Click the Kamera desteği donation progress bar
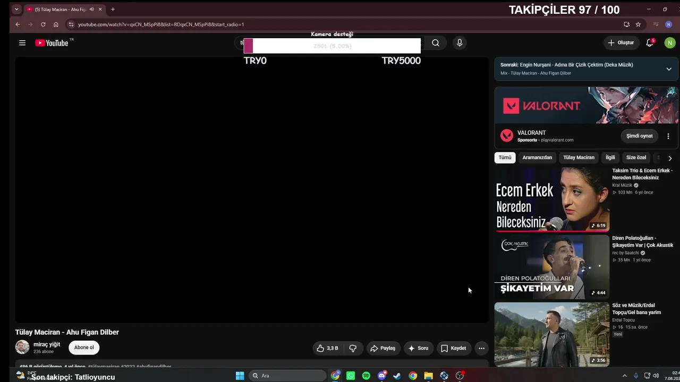680x382 pixels. pyautogui.click(x=332, y=46)
